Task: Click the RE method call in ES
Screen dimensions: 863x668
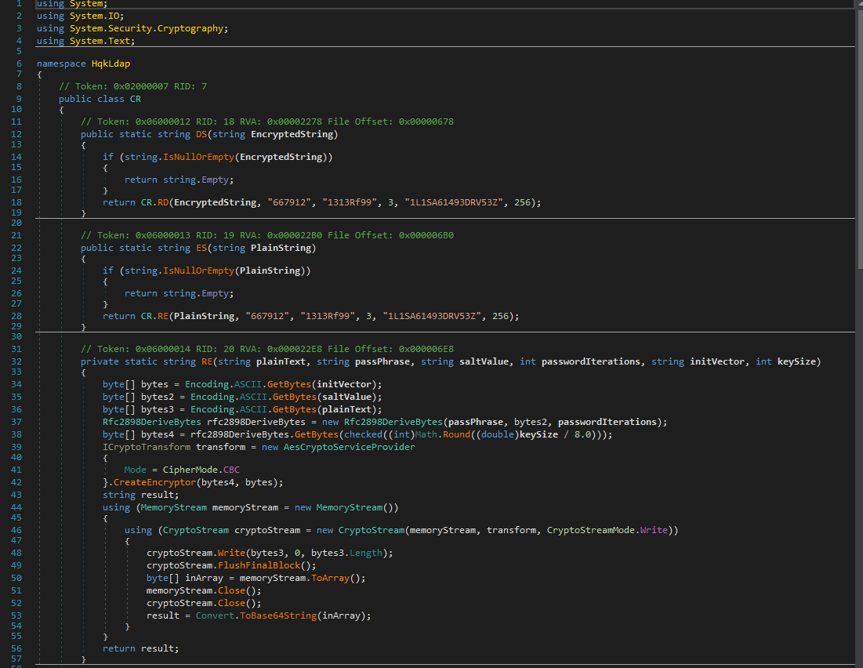Action: [x=161, y=316]
